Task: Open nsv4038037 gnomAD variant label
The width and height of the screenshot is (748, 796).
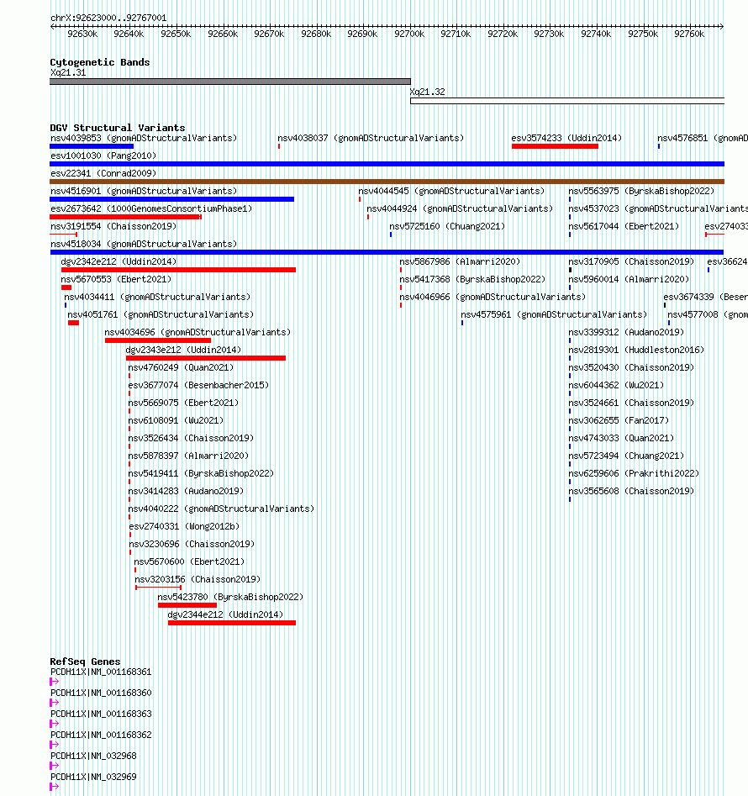Action: tap(371, 138)
